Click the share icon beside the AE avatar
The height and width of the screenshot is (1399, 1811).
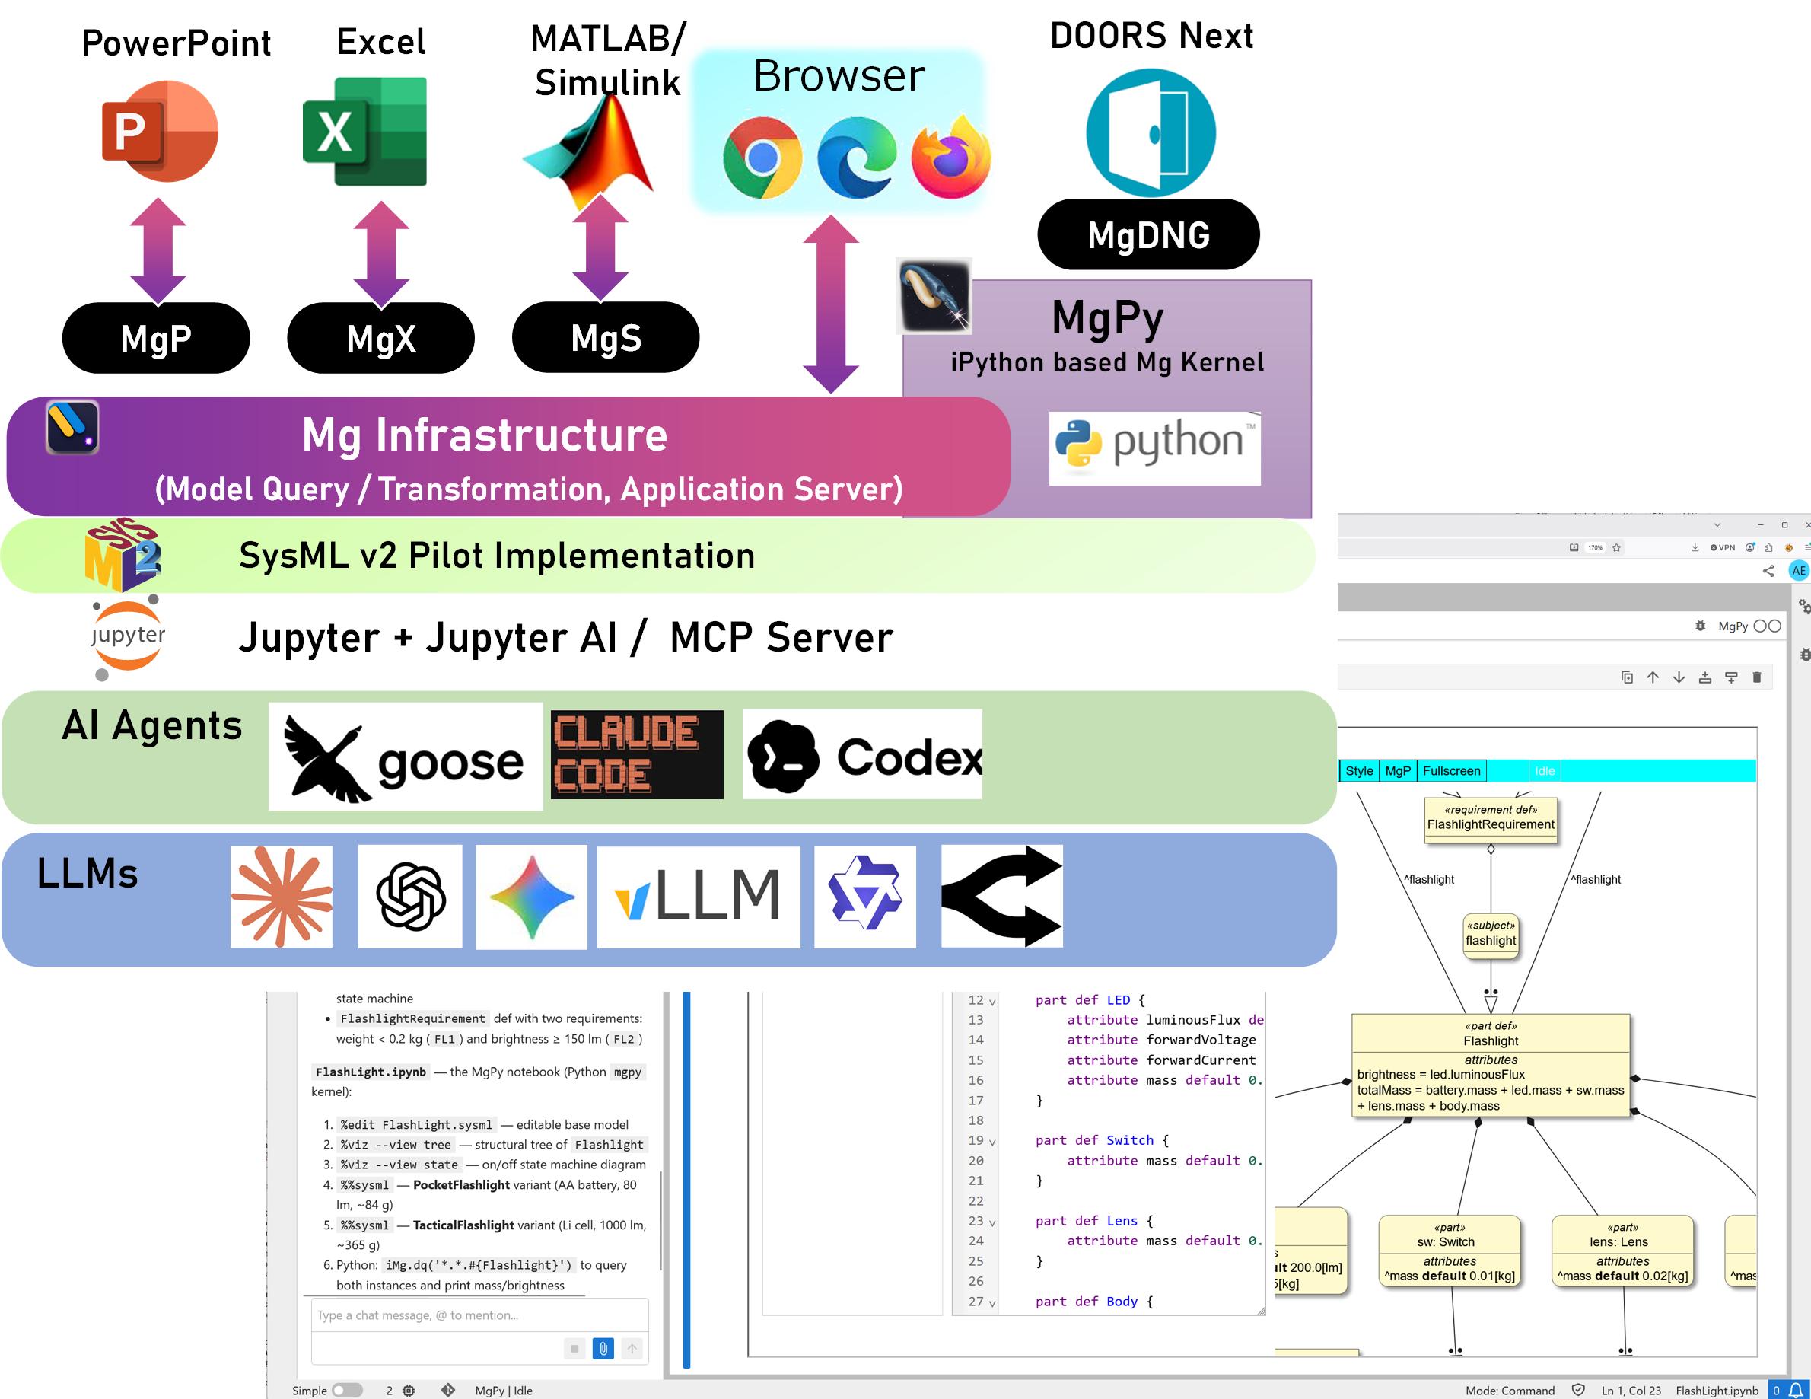(x=1768, y=571)
